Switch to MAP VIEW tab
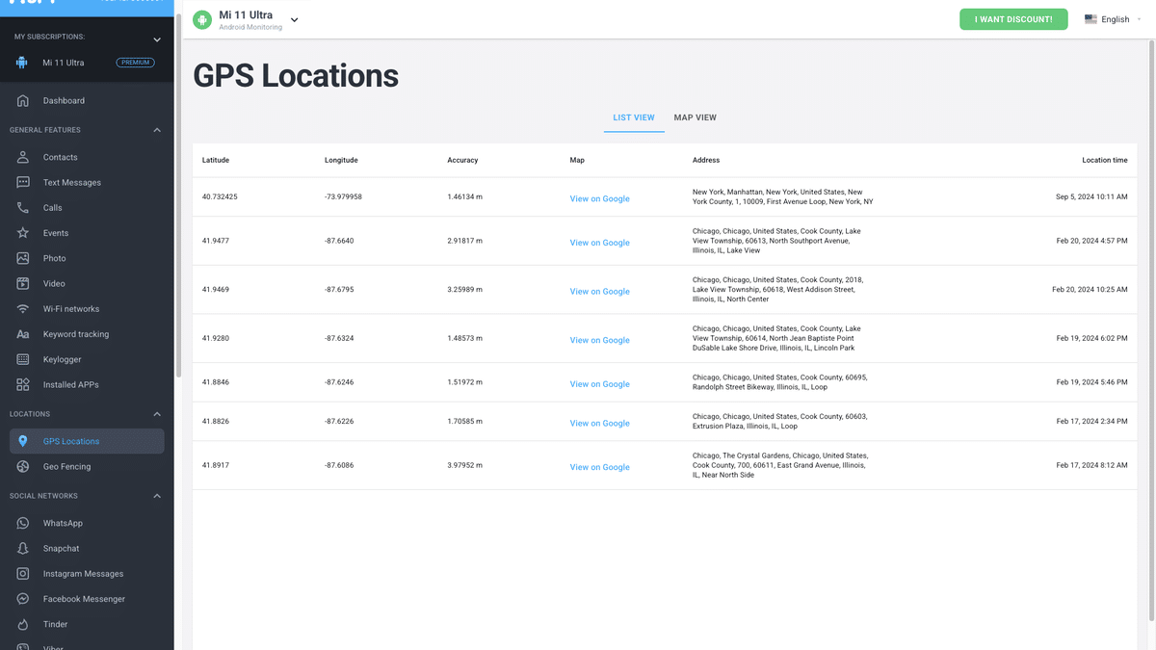1156x650 pixels. tap(695, 117)
